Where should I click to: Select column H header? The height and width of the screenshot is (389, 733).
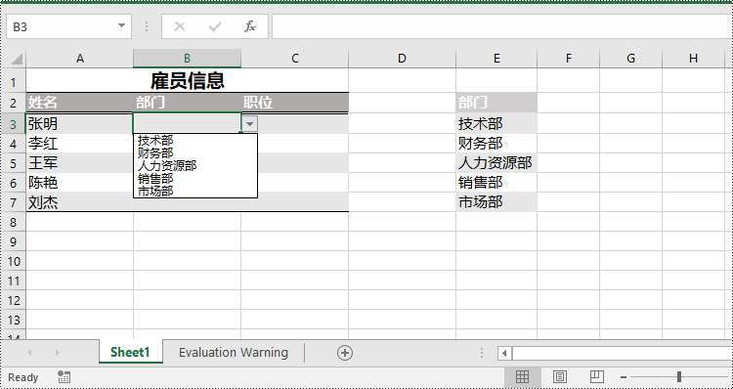click(x=693, y=59)
